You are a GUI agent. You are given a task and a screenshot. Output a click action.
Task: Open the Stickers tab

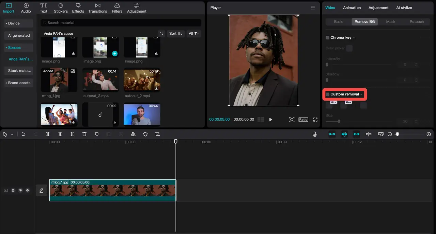[x=61, y=8]
